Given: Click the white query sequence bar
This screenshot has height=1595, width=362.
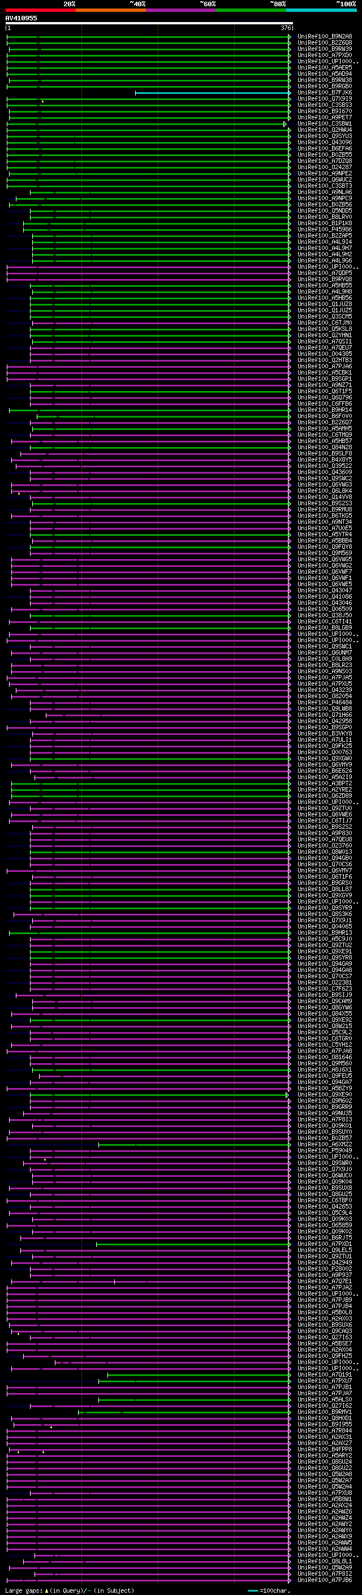Looking at the screenshot, I should 149,23.
